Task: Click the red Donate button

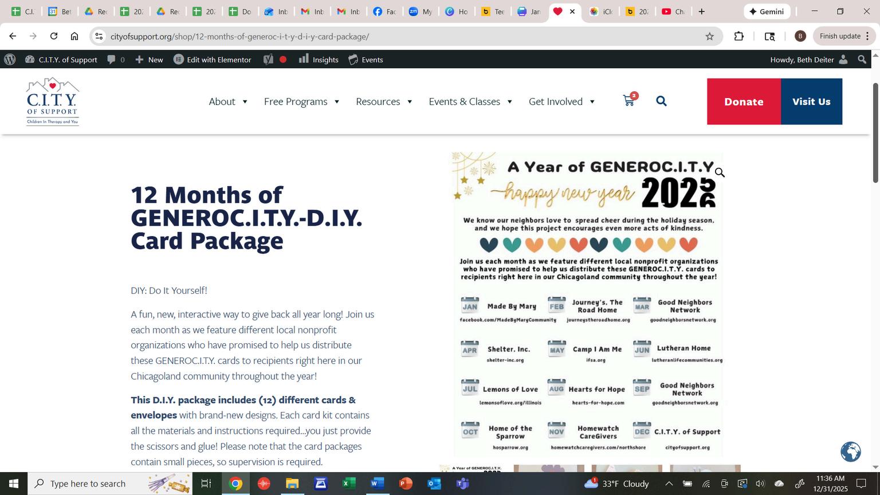Action: (x=744, y=101)
